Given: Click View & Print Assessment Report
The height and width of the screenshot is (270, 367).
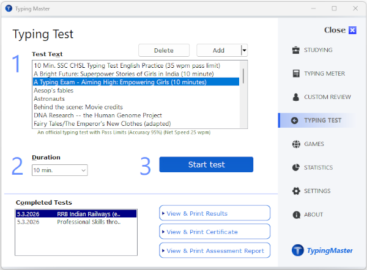Looking at the screenshot, I should click(215, 250).
